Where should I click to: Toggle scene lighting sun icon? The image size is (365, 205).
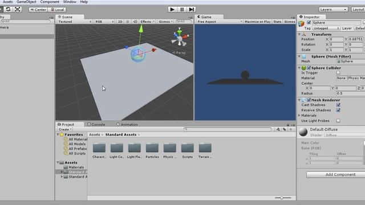tap(127, 22)
